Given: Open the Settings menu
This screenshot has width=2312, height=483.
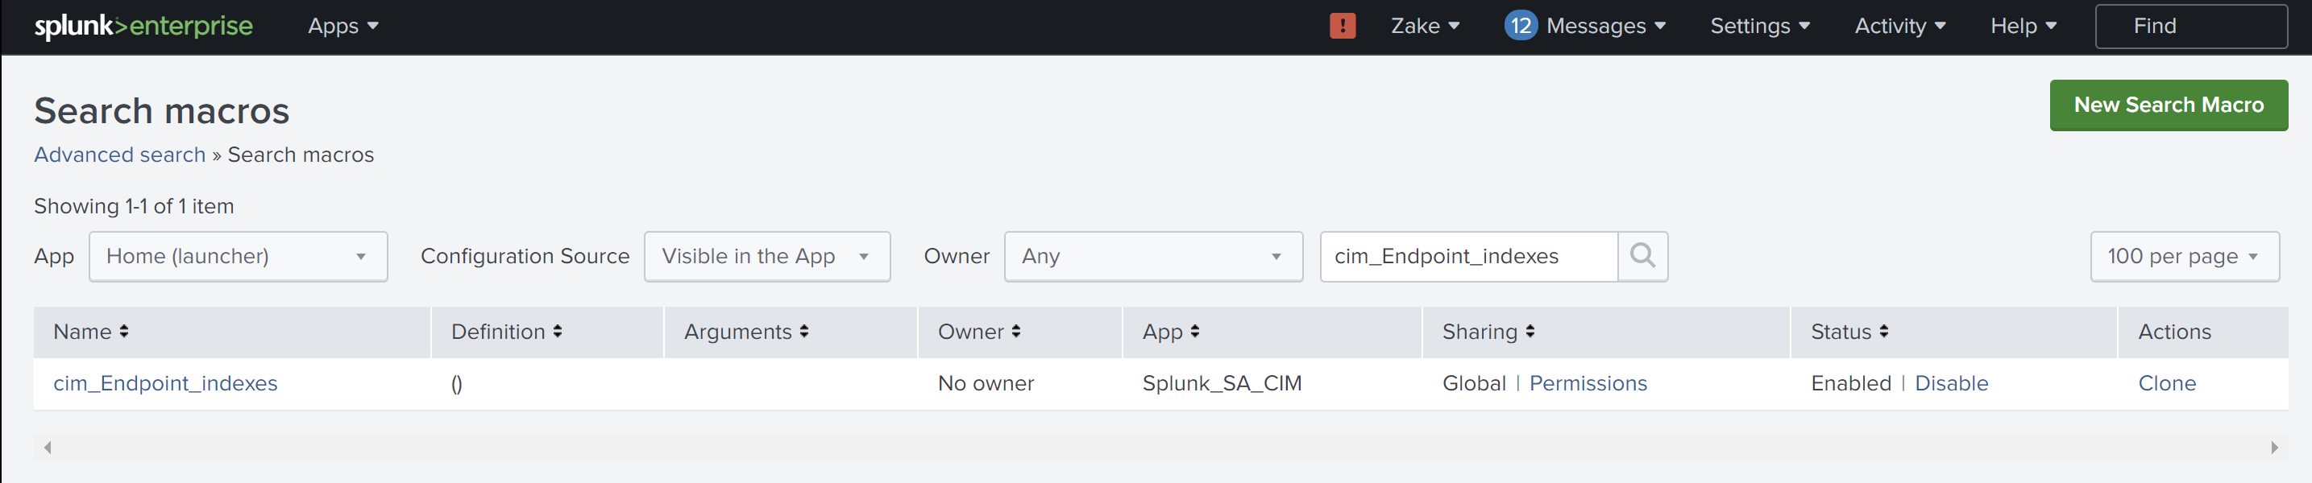Looking at the screenshot, I should click(1759, 26).
